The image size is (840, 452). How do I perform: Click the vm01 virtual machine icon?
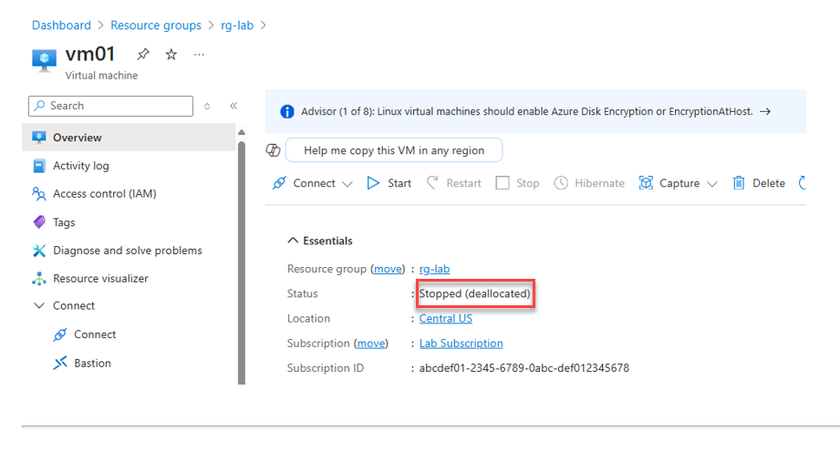click(x=44, y=60)
